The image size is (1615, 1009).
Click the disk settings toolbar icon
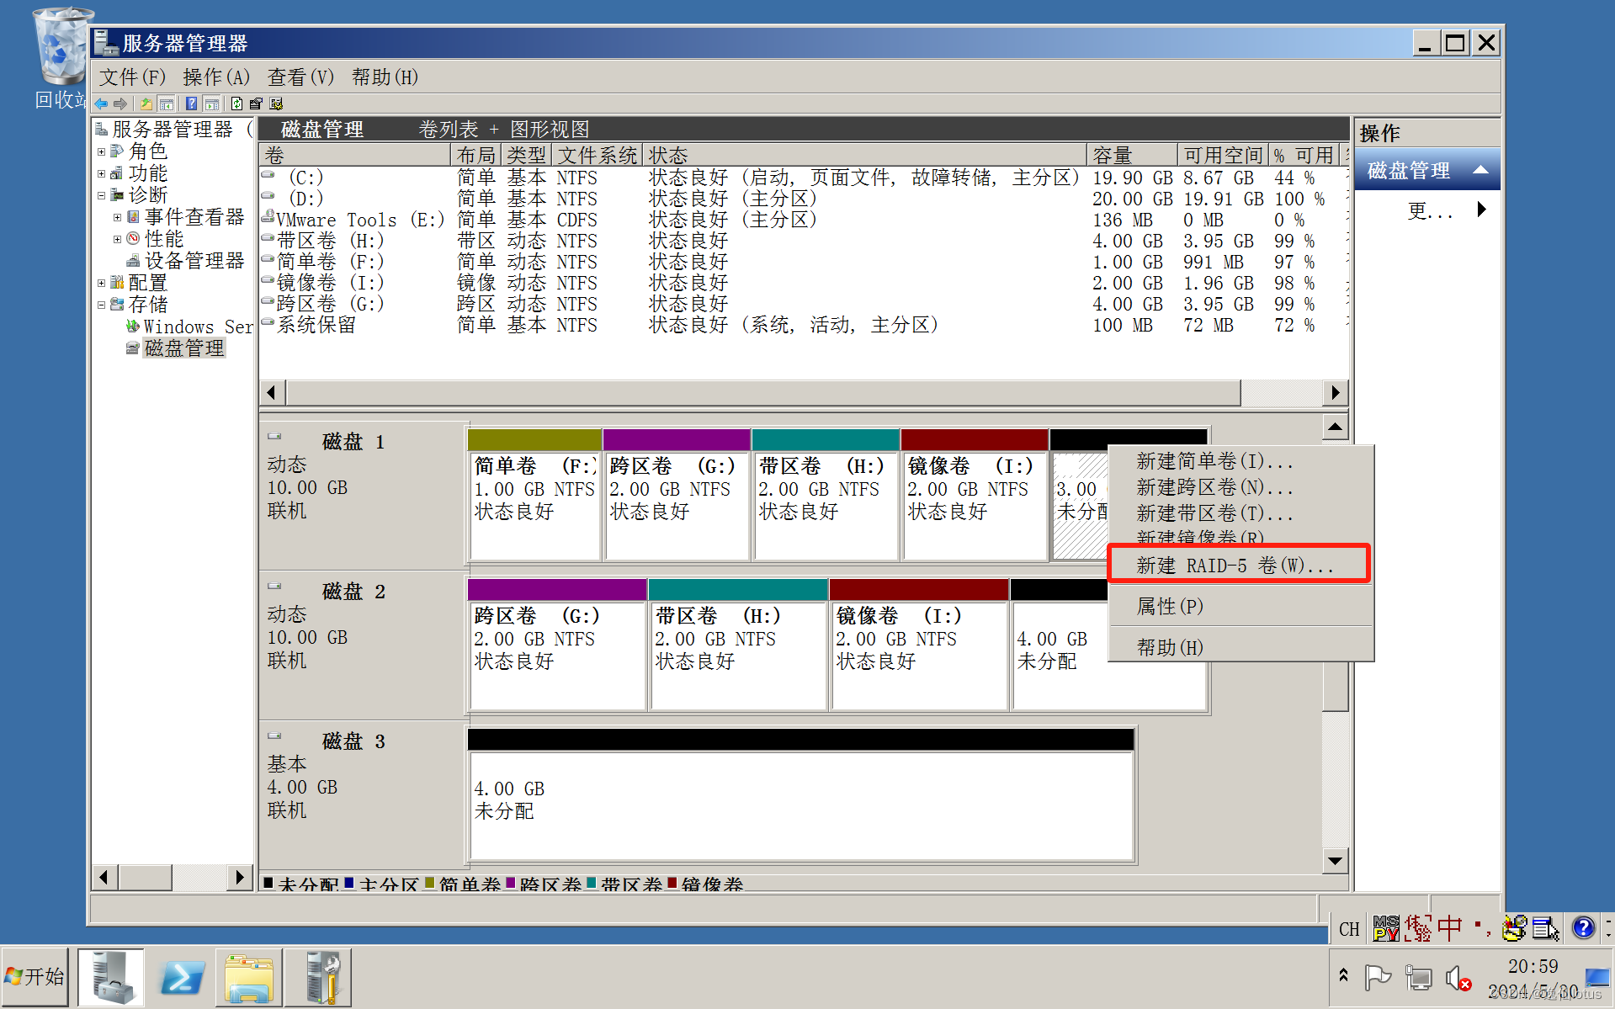coord(276,104)
